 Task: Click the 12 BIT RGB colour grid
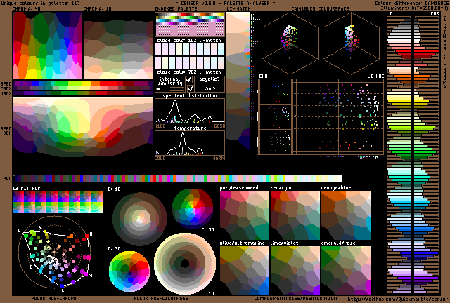point(58,202)
